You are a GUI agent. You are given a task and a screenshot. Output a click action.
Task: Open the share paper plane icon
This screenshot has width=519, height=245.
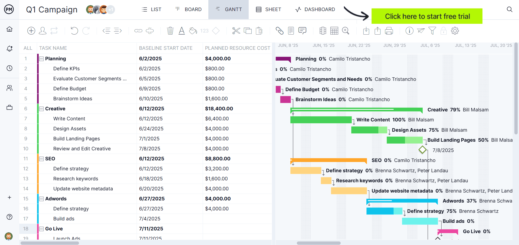pos(421,31)
